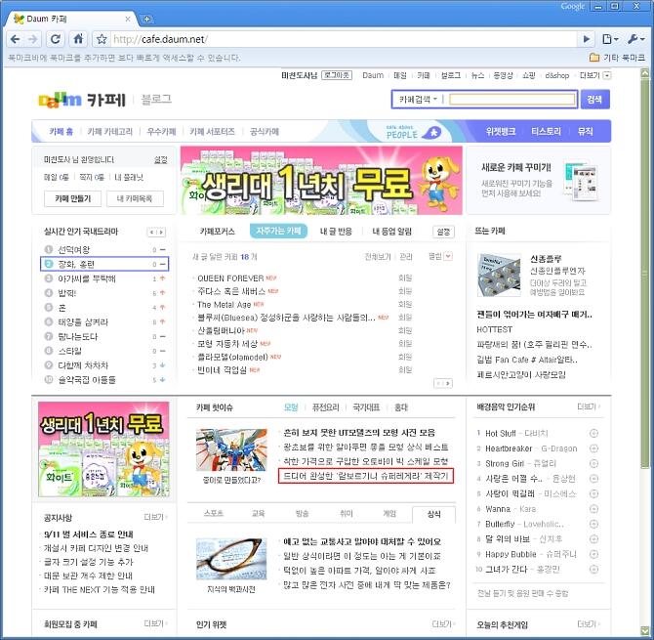Screen dimensions: 654x640
Task: Click the browser forward arrow
Action: [x=33, y=39]
